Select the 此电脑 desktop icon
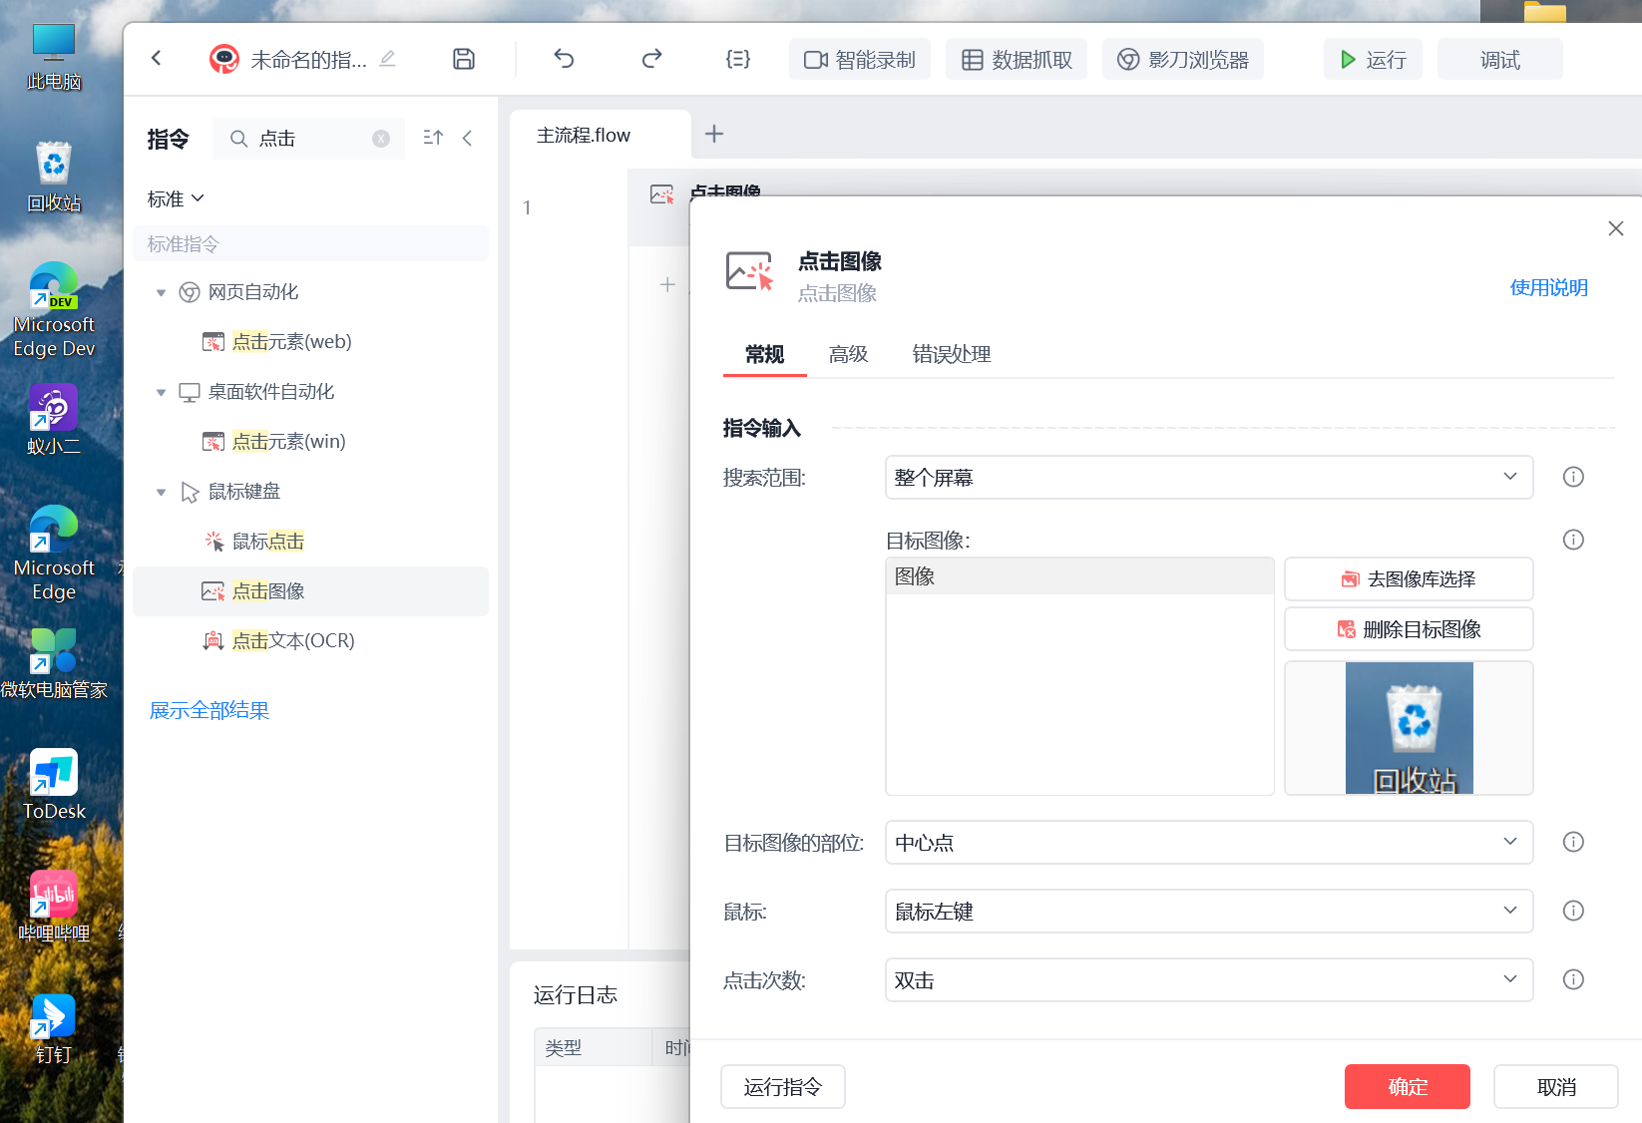1642x1123 pixels. [x=54, y=58]
